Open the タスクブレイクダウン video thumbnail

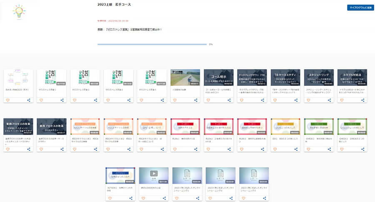click(252, 77)
